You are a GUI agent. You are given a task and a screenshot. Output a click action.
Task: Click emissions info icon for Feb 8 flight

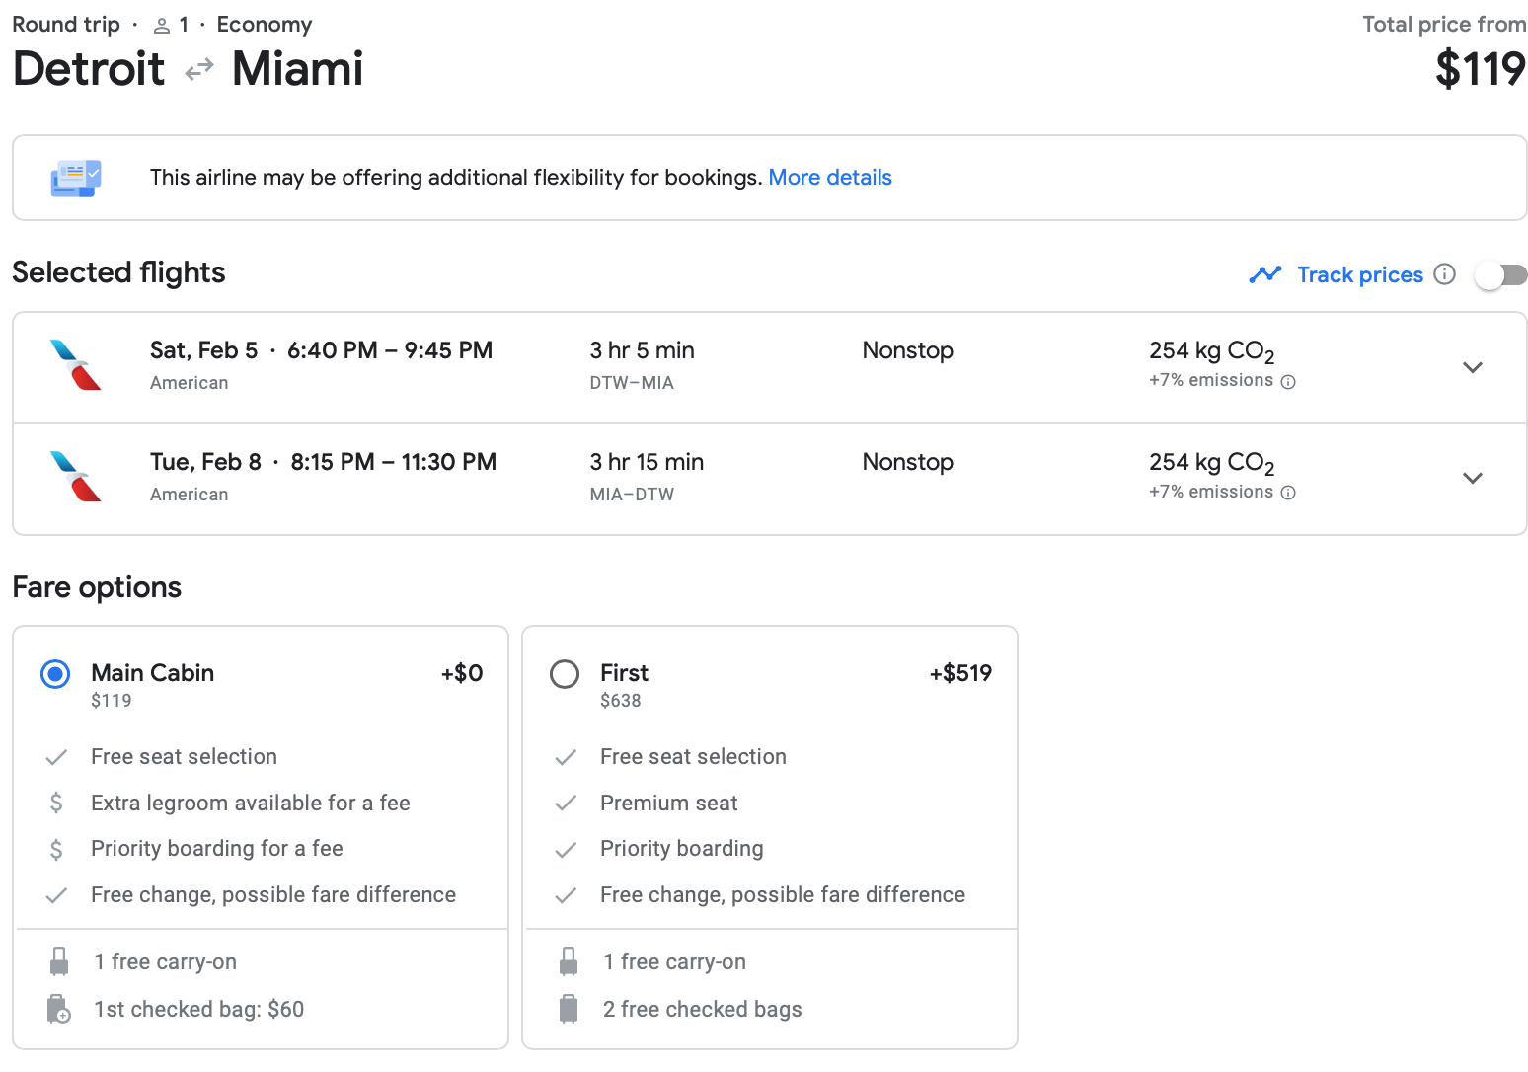point(1288,493)
